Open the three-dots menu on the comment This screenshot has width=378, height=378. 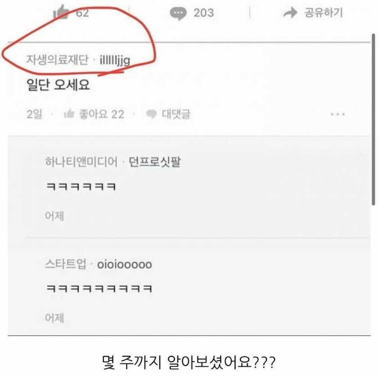[x=337, y=114]
